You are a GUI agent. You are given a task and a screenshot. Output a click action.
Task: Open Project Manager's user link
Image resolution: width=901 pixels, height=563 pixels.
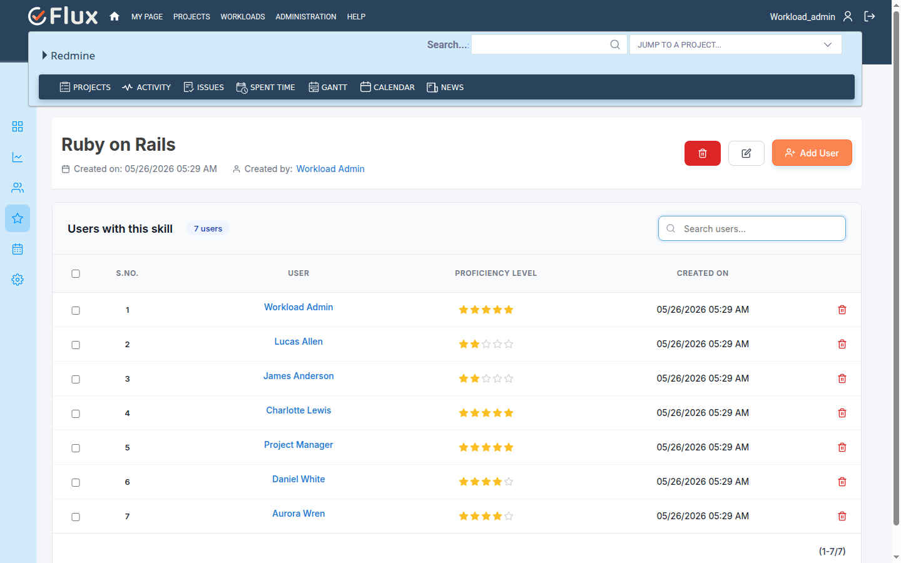point(298,445)
